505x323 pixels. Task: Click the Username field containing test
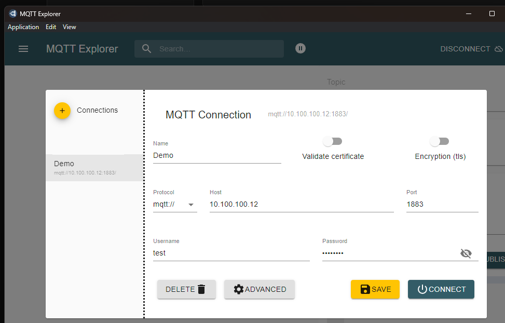coord(231,253)
